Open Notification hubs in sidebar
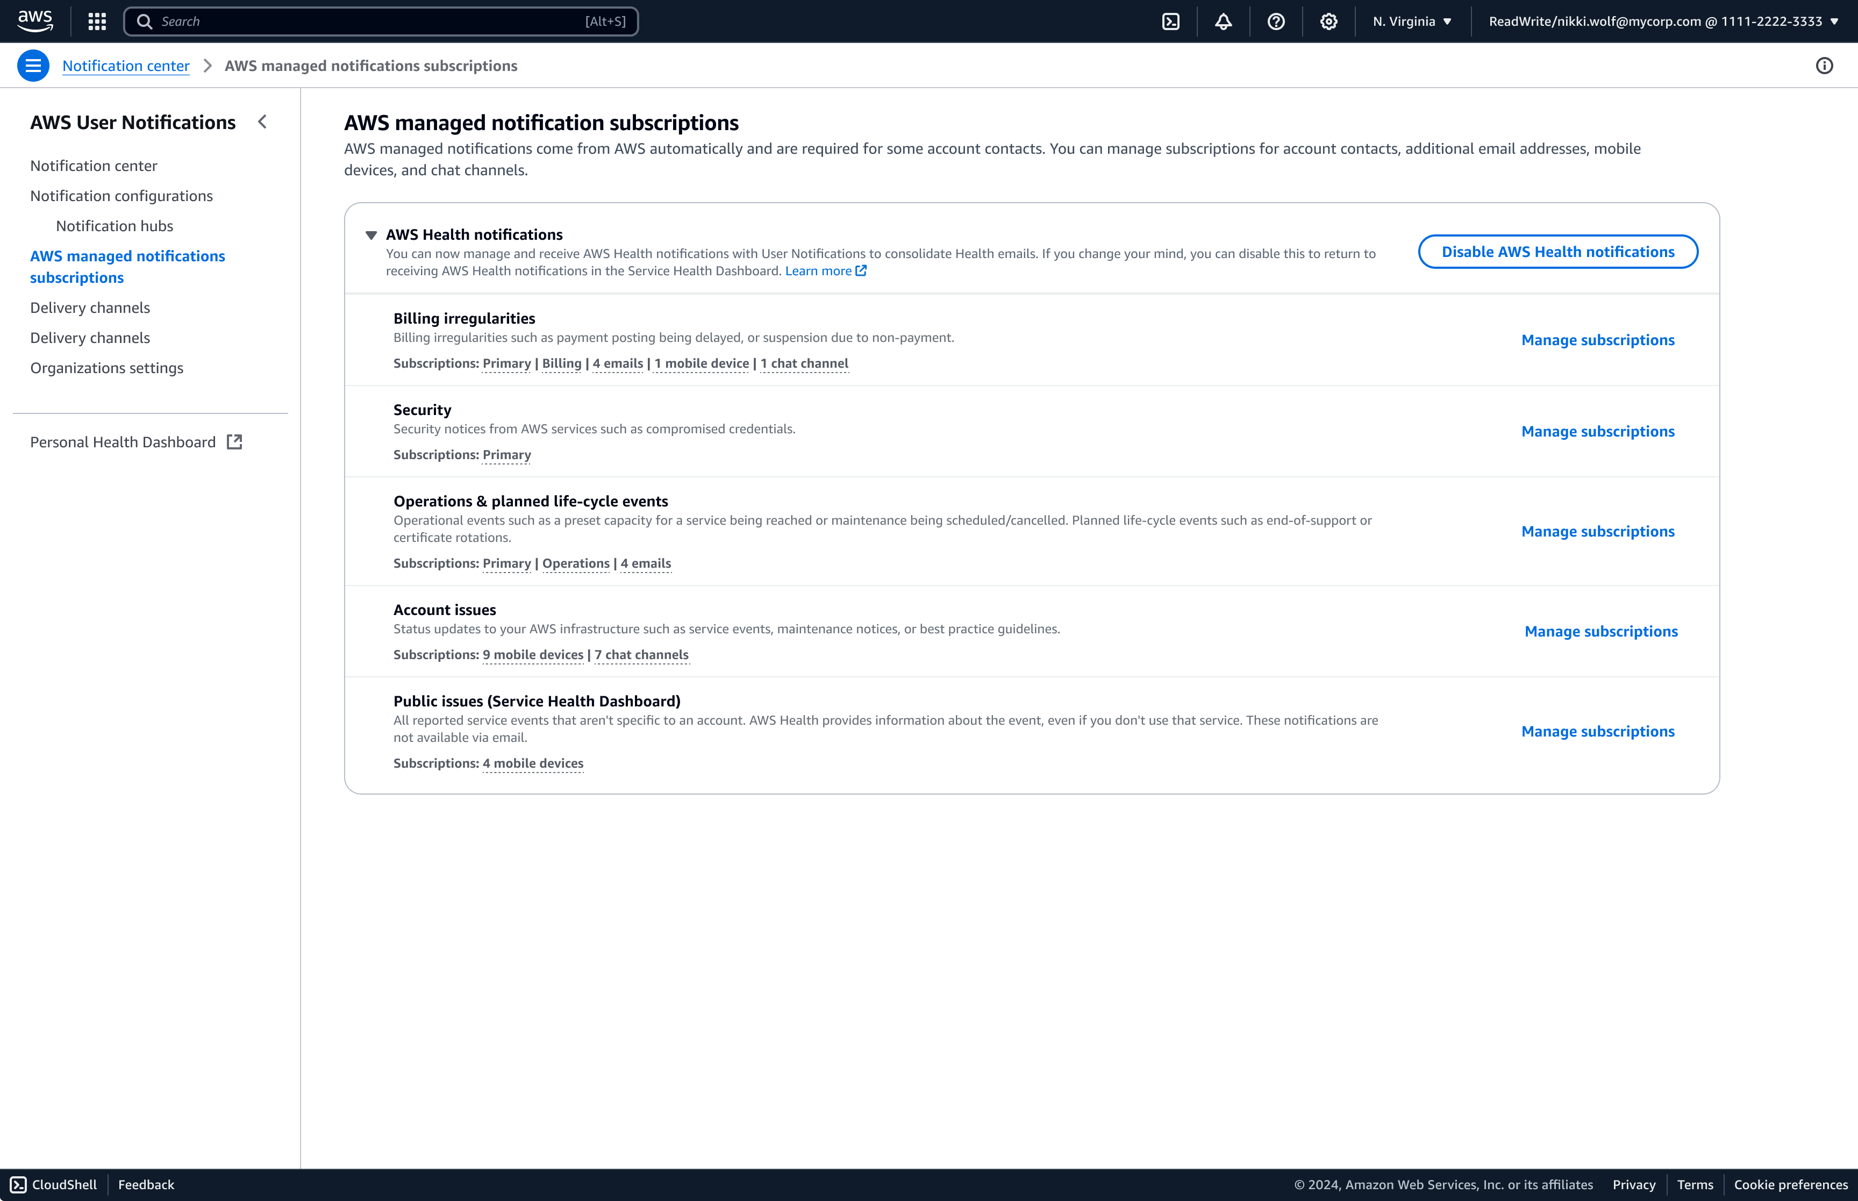Image resolution: width=1858 pixels, height=1201 pixels. [x=115, y=225]
